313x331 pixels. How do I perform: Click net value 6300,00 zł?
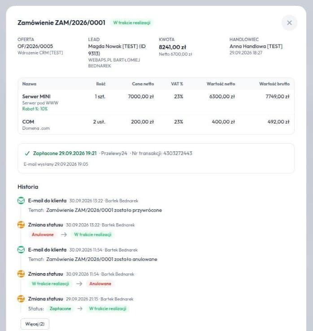point(222,97)
